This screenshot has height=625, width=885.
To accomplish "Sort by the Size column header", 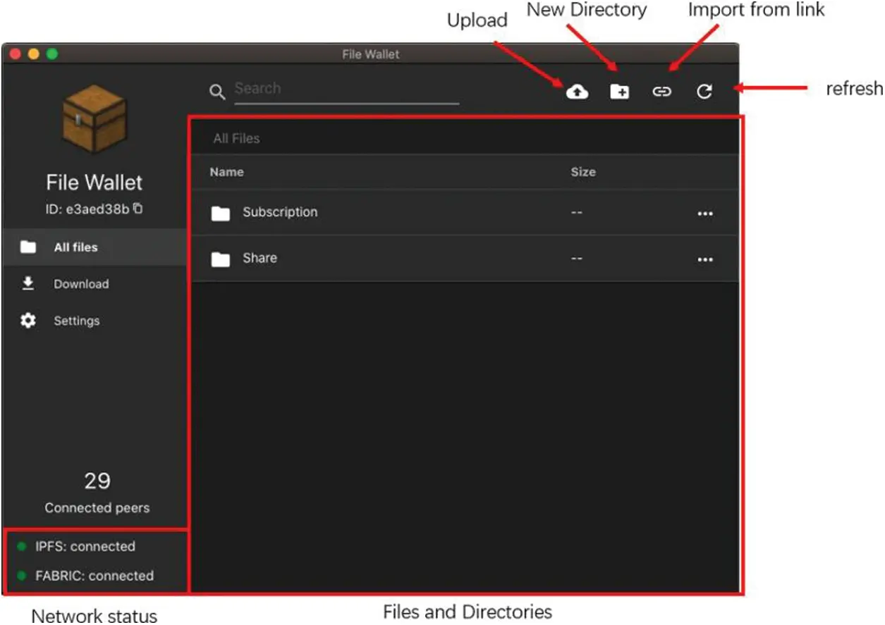I will coord(583,172).
